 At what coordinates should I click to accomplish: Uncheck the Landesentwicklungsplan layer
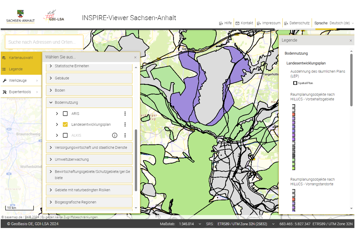[x=65, y=124]
